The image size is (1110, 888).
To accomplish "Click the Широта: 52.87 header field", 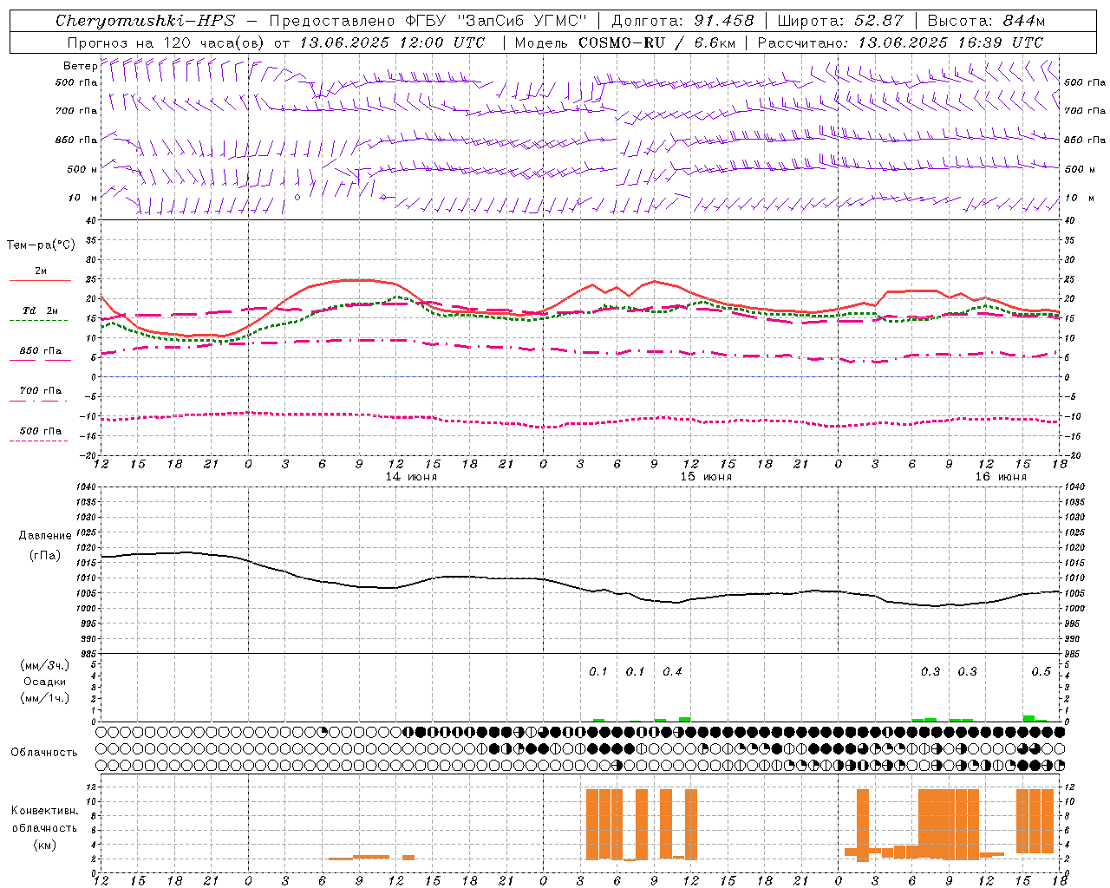I will coord(840,21).
